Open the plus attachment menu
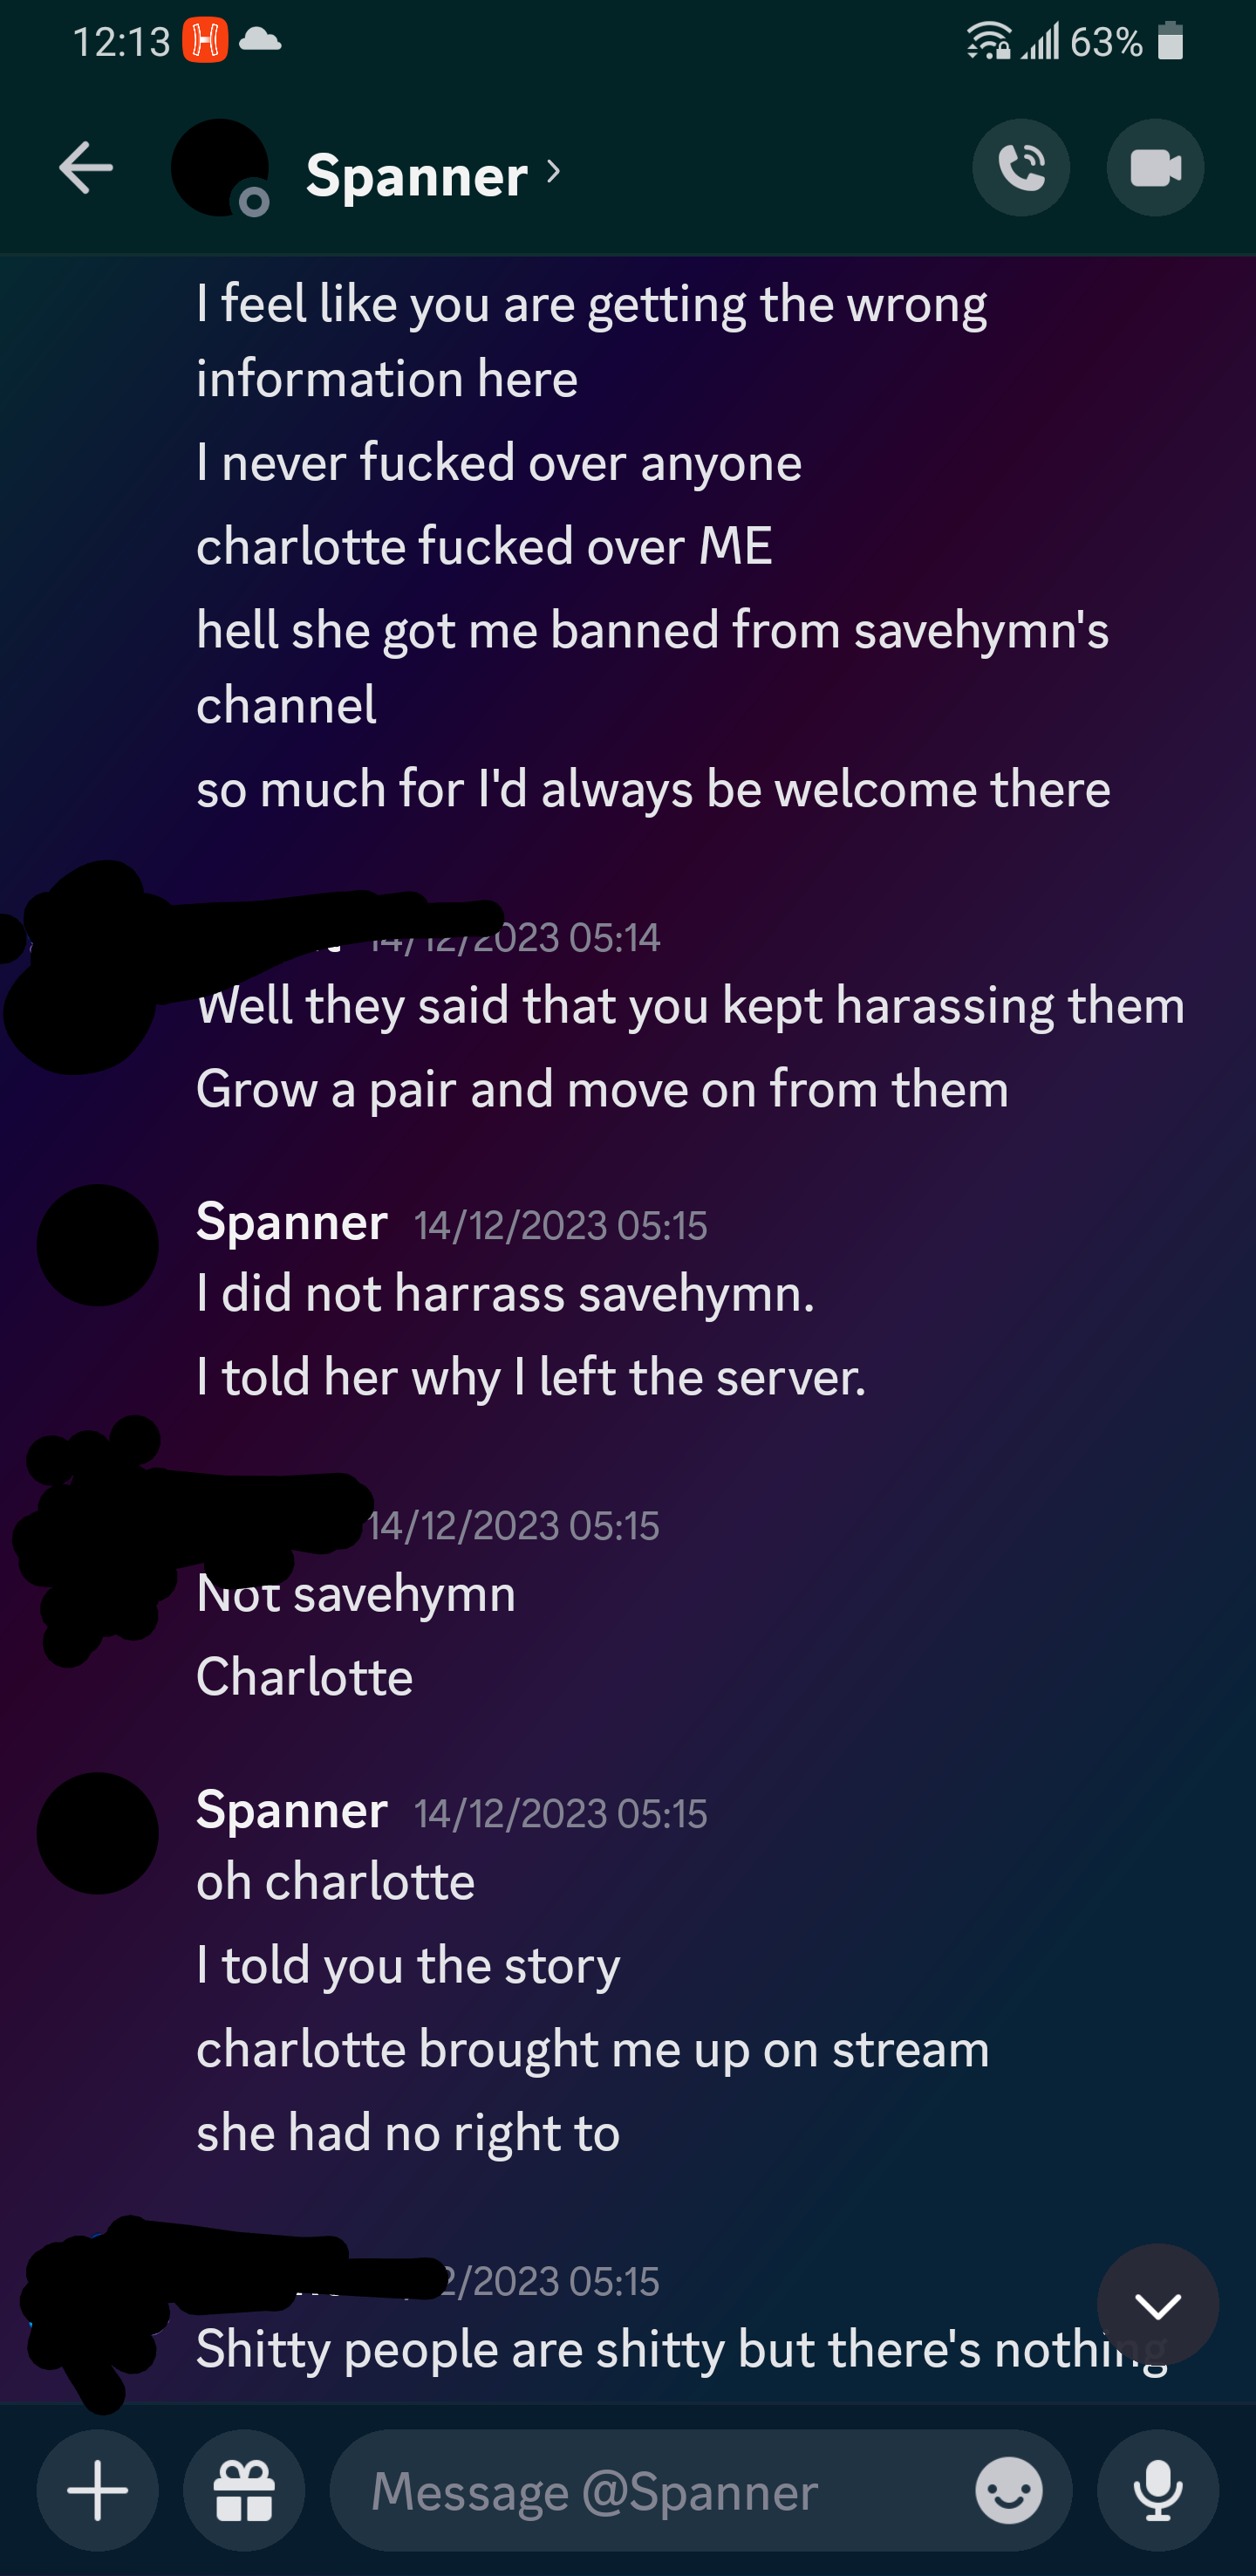The height and width of the screenshot is (2576, 1256). coord(98,2490)
